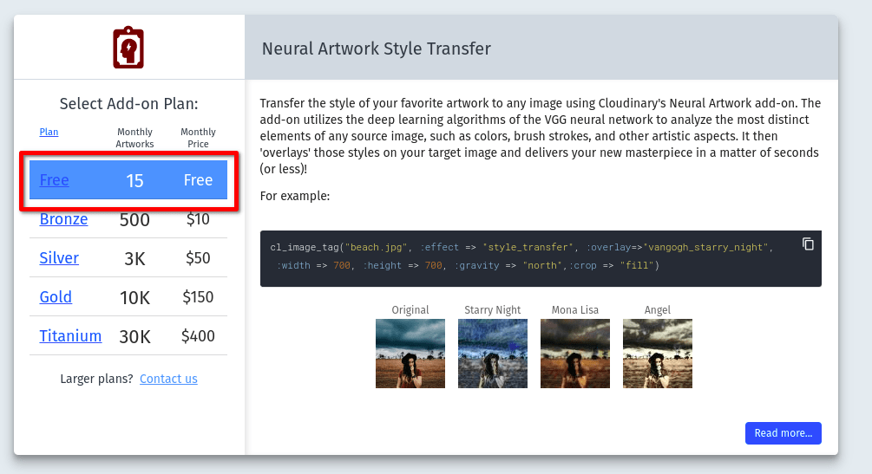The width and height of the screenshot is (872, 474).
Task: Click the Starry Night caption label
Action: click(493, 309)
